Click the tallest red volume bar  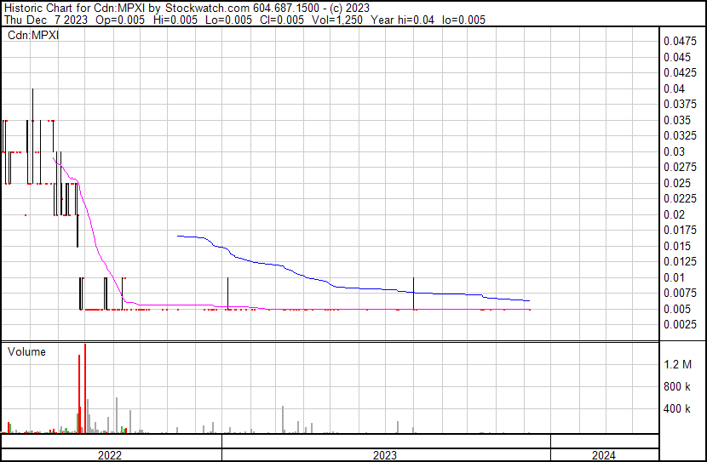[x=85, y=388]
